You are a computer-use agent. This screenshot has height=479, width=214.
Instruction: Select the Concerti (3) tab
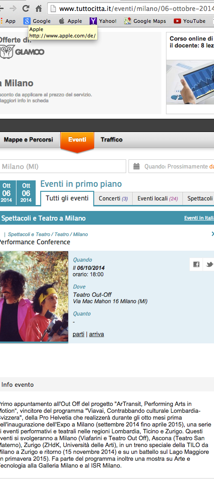113,199
